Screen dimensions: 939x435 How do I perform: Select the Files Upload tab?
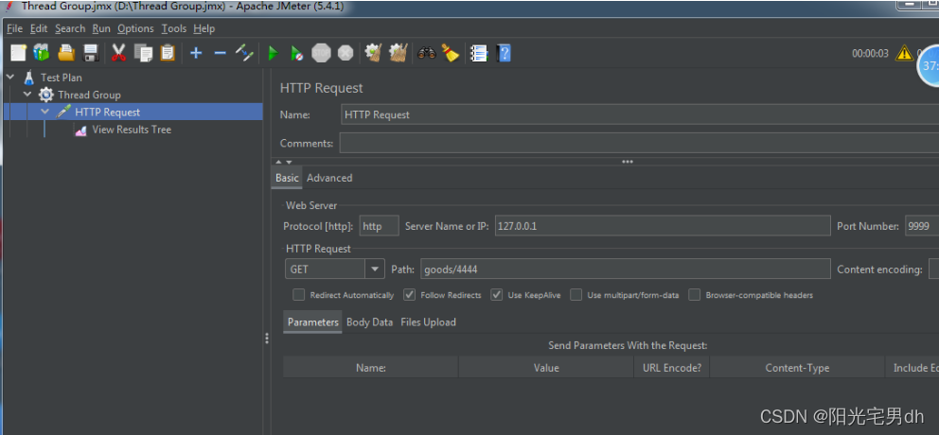[x=428, y=322]
